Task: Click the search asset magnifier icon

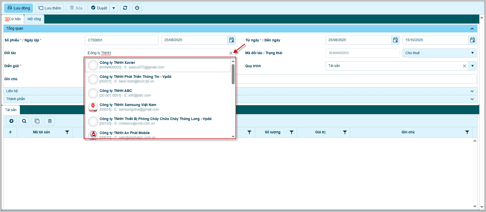Action: point(24,121)
